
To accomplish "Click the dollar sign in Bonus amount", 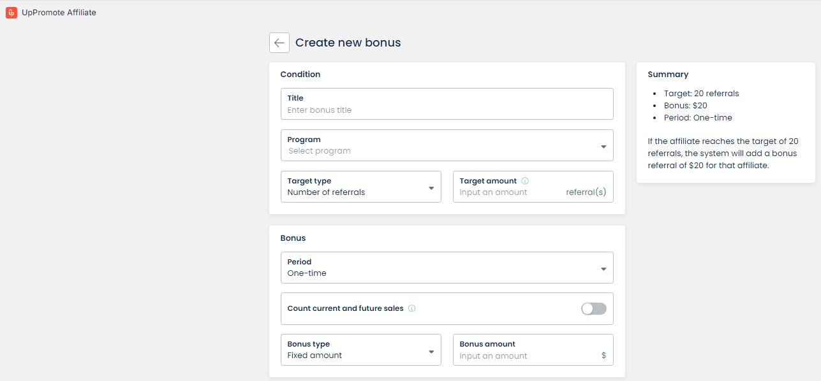I will click(603, 356).
